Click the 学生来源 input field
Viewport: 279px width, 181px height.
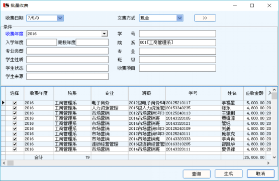(x=67, y=76)
